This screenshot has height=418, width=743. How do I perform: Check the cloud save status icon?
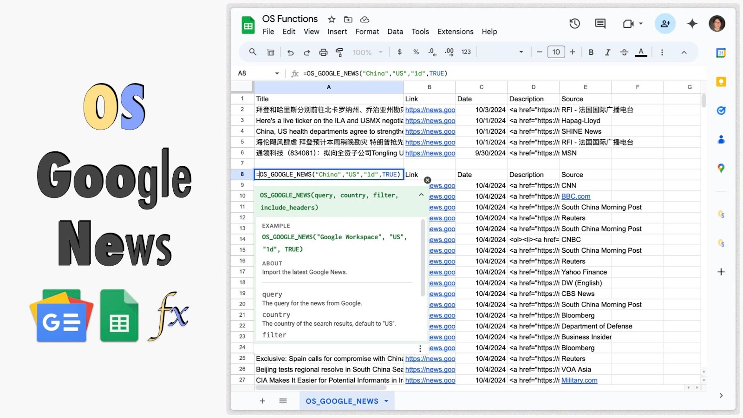[365, 20]
